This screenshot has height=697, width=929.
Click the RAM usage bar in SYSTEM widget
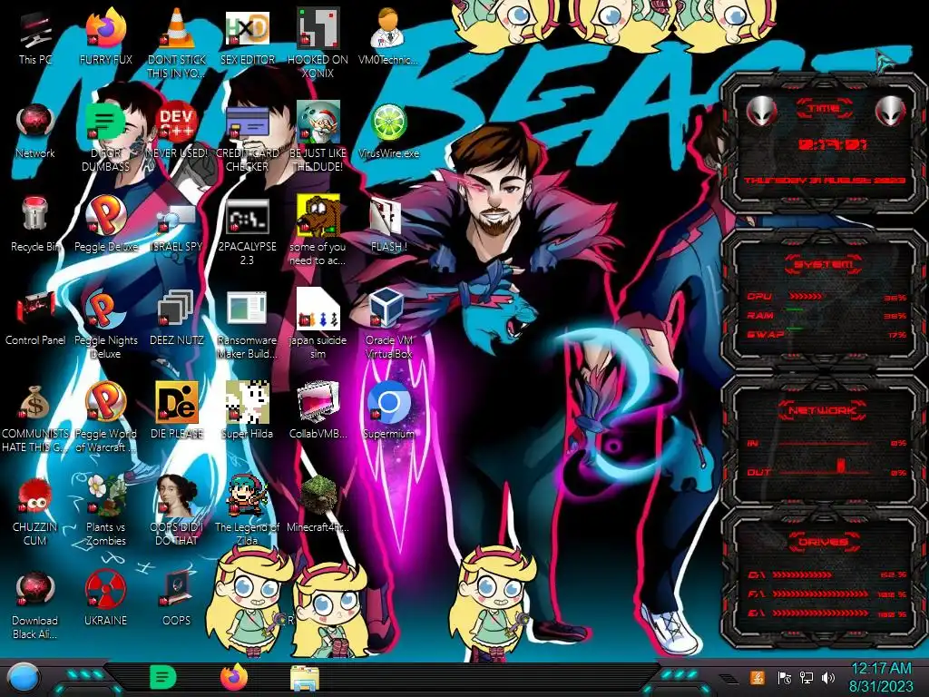(x=795, y=310)
